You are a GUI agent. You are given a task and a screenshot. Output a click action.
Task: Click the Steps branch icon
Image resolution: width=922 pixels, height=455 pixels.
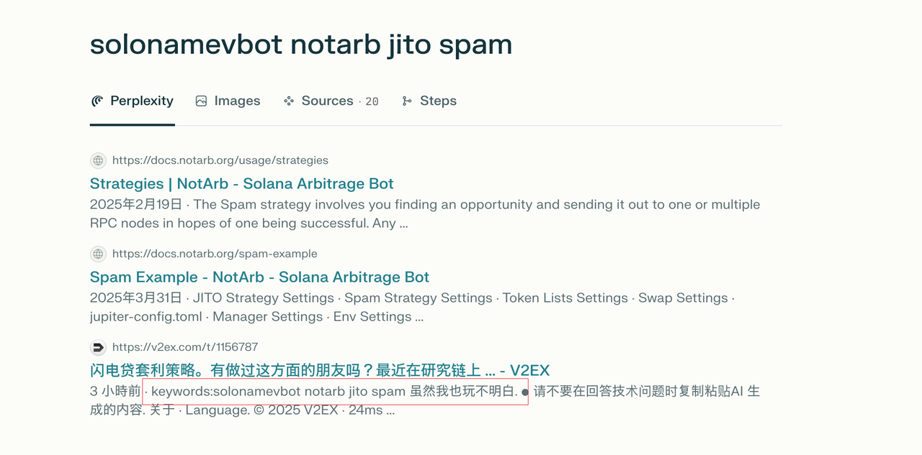(407, 101)
